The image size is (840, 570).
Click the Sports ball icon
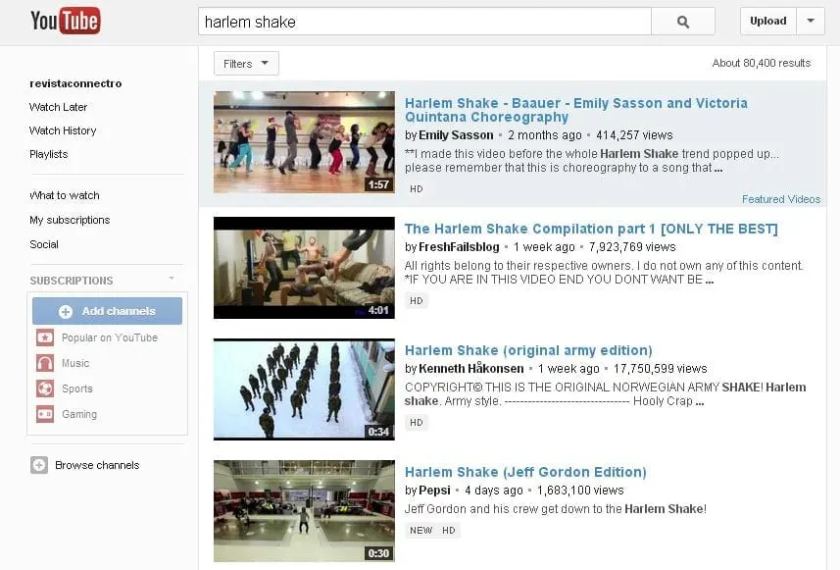45,389
